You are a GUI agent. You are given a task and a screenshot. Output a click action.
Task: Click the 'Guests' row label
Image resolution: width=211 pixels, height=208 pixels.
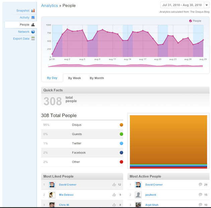[x=77, y=134]
